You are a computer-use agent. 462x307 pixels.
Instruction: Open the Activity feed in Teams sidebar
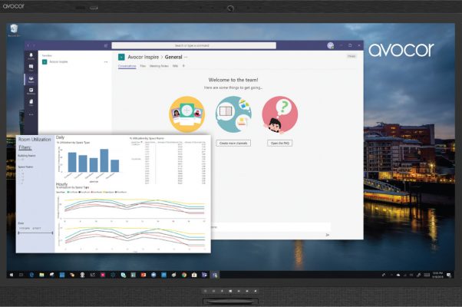[x=31, y=56]
